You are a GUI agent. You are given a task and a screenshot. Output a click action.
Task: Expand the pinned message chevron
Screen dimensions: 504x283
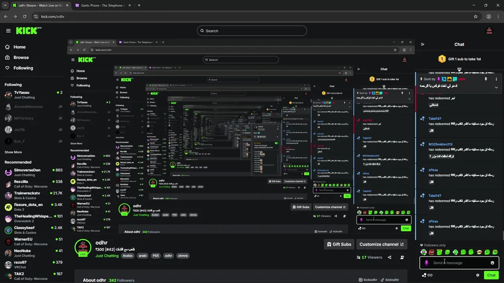pyautogui.click(x=496, y=87)
